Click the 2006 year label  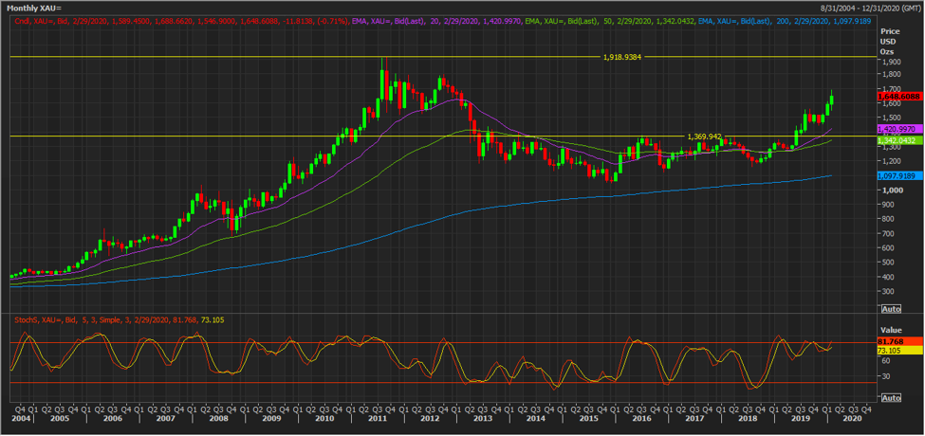(112, 418)
